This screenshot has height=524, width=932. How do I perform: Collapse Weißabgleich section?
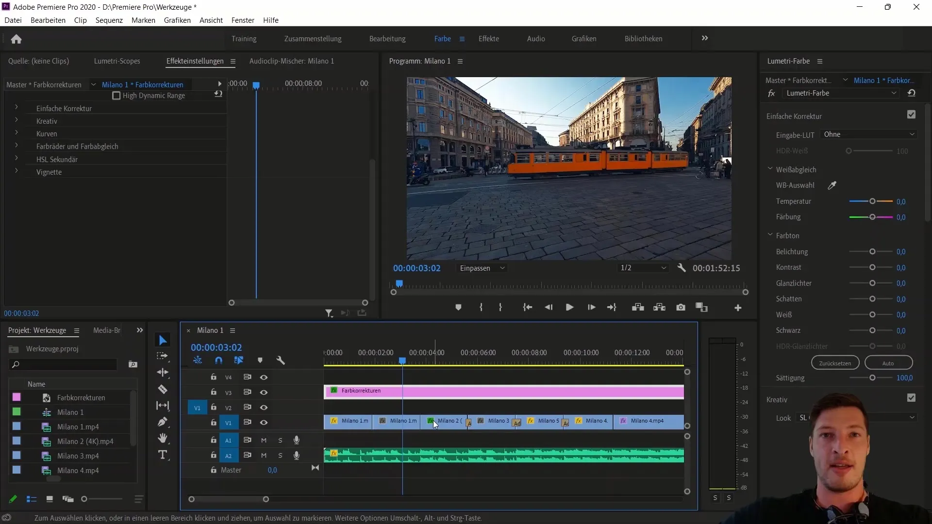click(x=770, y=169)
